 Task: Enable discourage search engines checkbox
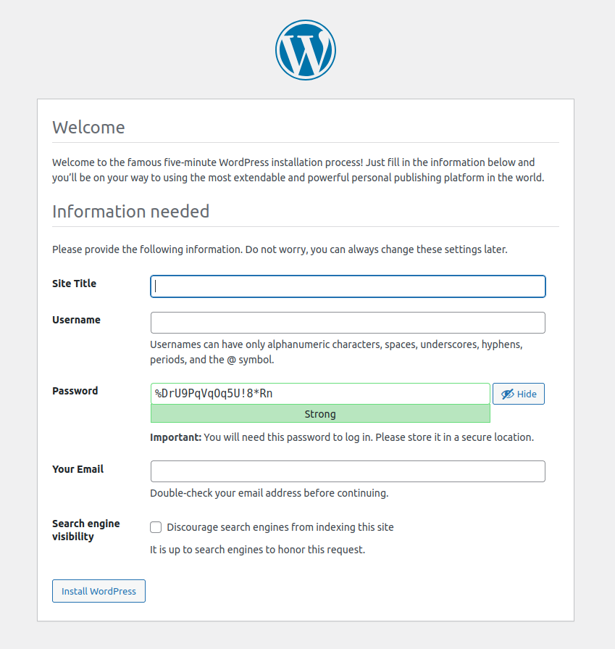(156, 527)
